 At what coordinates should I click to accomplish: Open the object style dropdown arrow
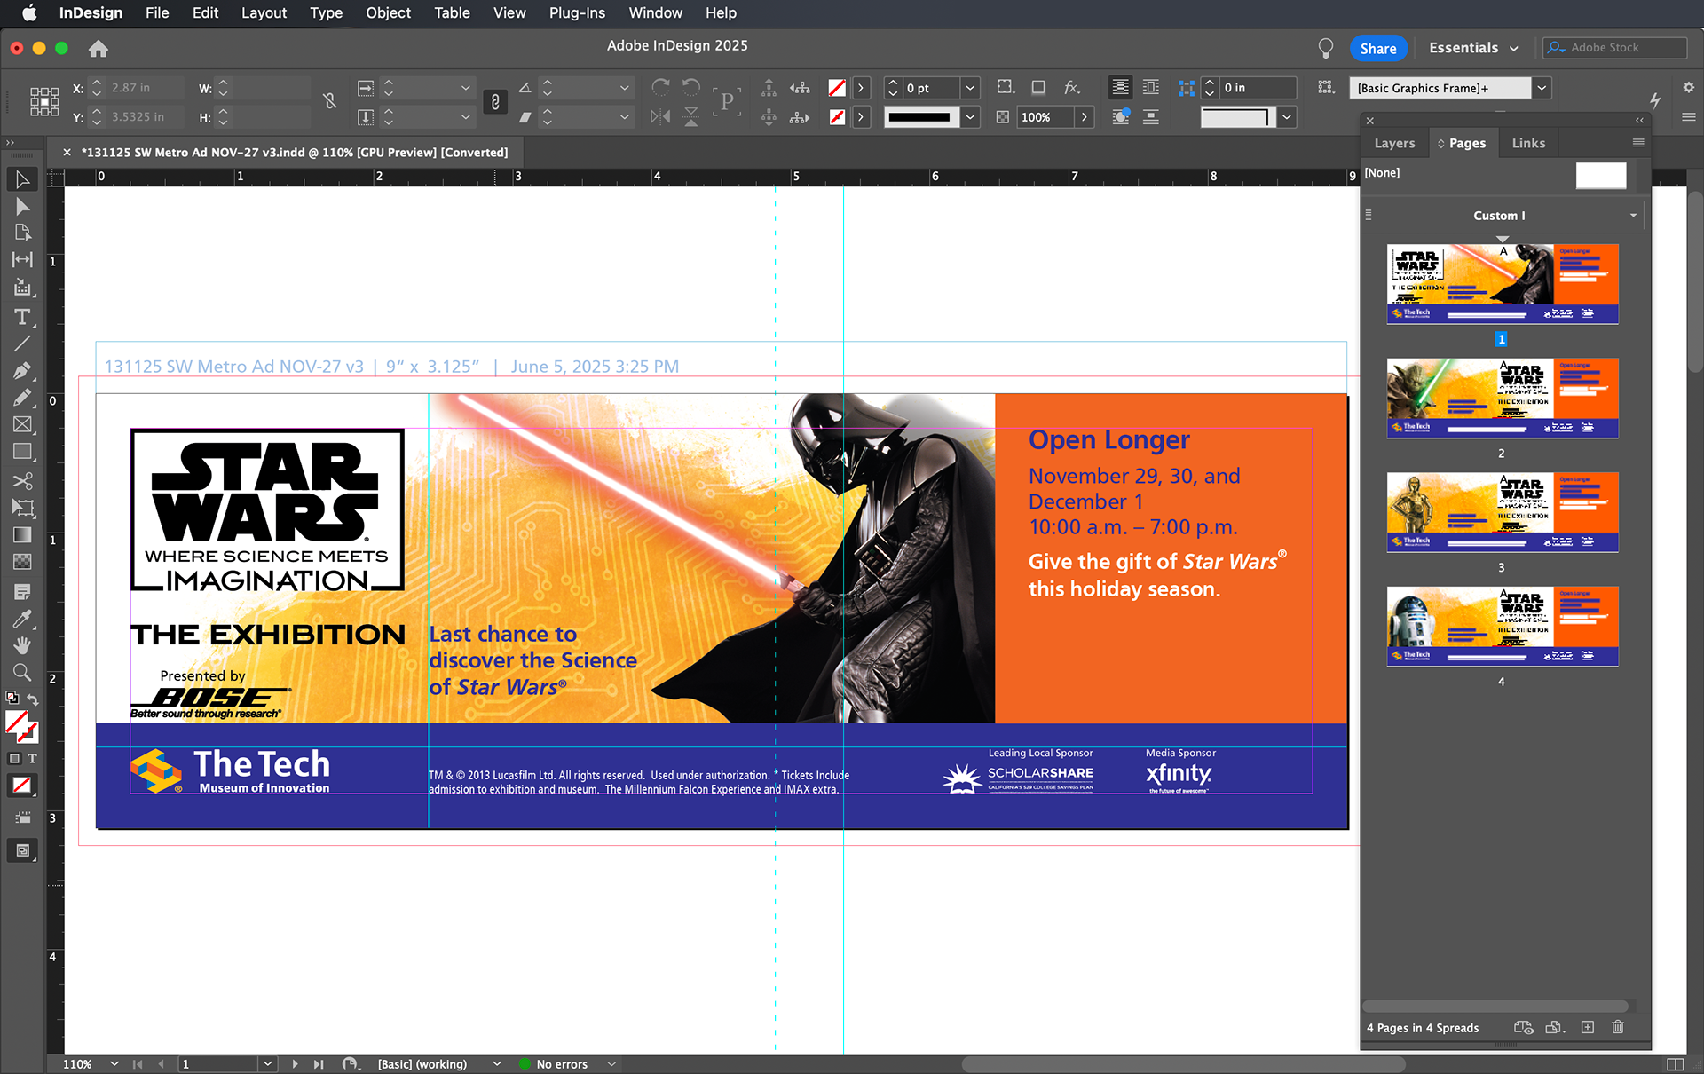(1542, 88)
